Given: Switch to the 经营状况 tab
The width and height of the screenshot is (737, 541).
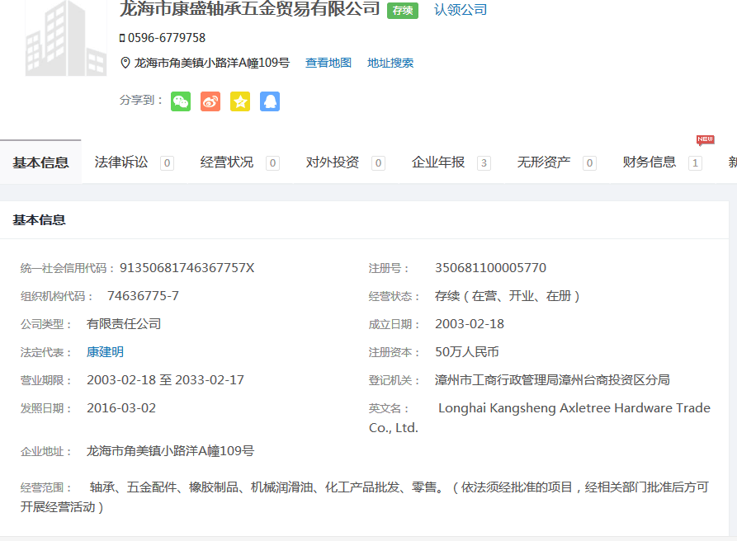Looking at the screenshot, I should [227, 162].
